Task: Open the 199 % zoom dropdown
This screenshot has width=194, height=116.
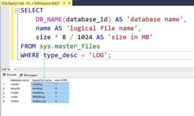Action: 15,69
